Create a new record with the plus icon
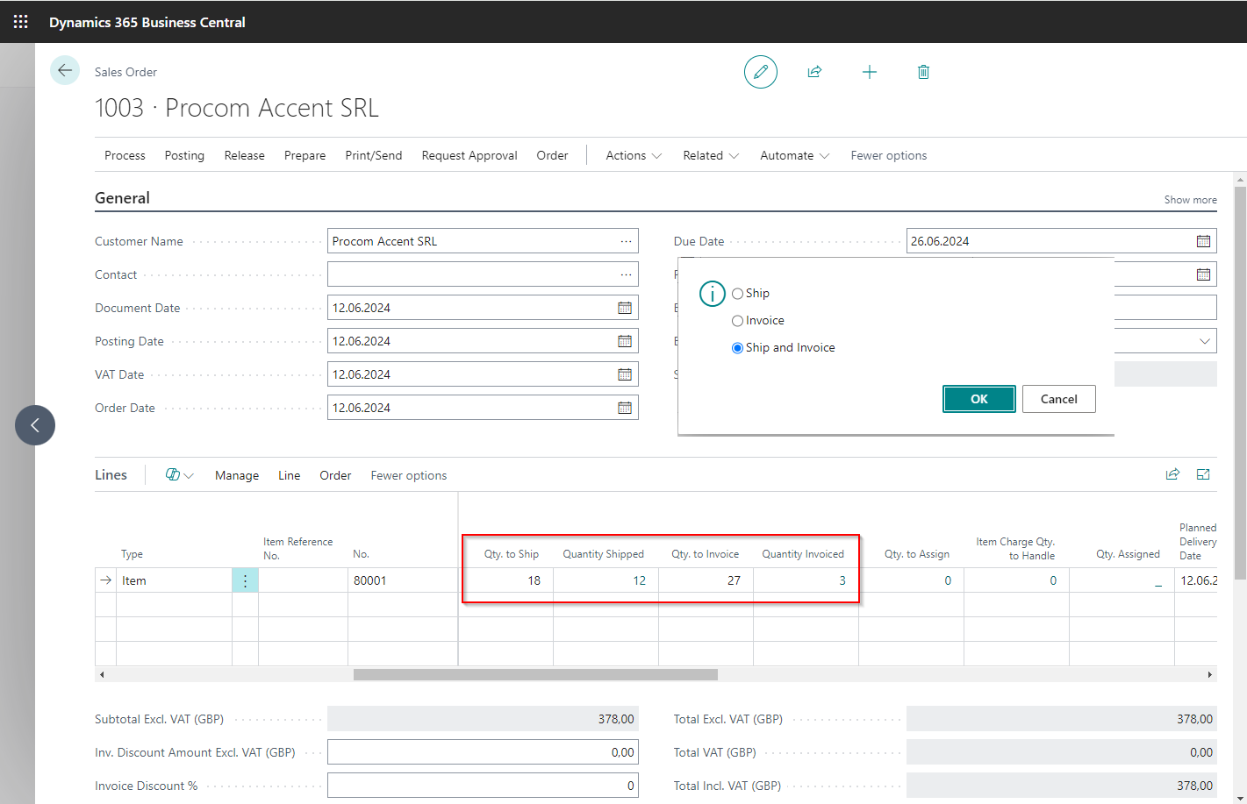1247x804 pixels. tap(870, 72)
